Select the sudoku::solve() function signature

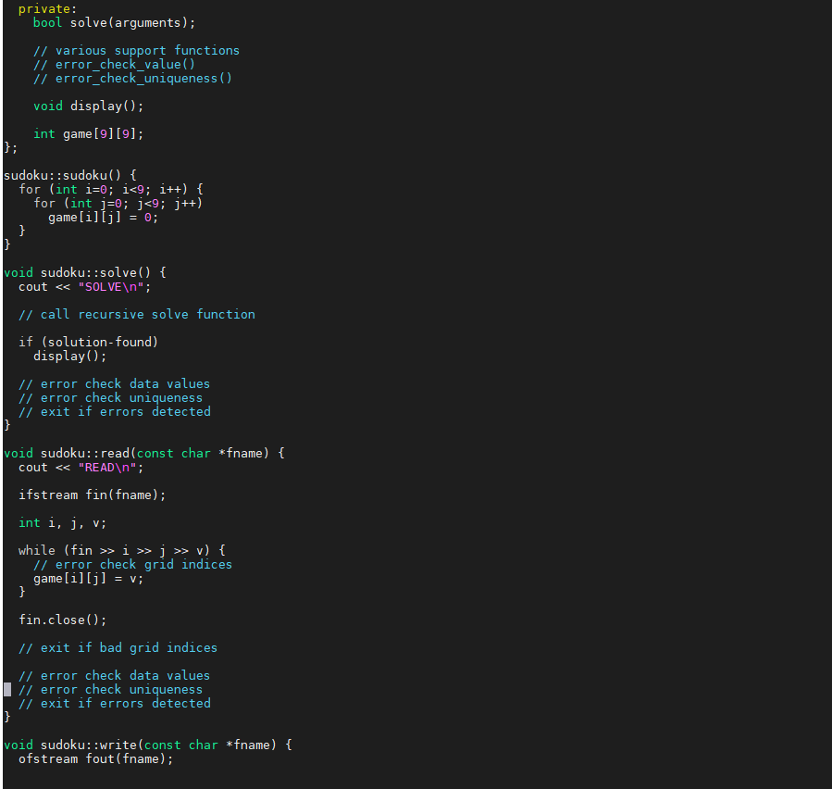[x=83, y=271]
